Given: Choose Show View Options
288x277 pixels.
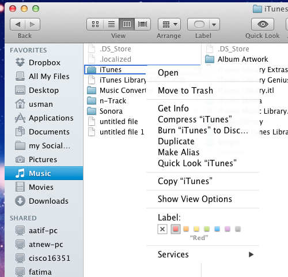Looking at the screenshot, I should 203,199.
